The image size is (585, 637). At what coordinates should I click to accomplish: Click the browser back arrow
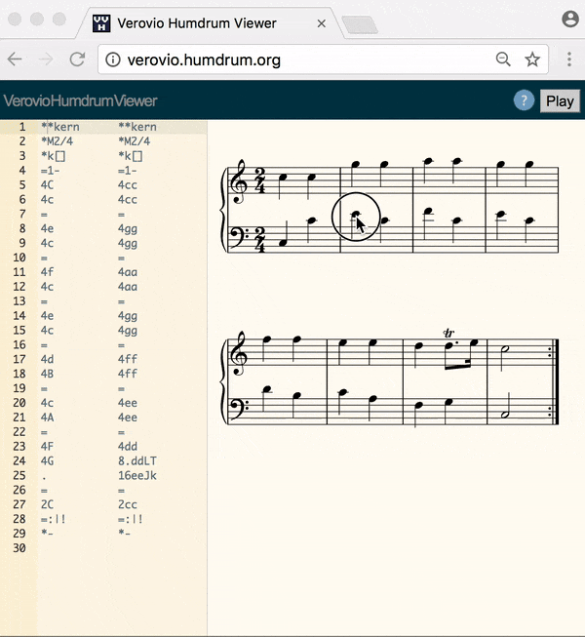15,60
